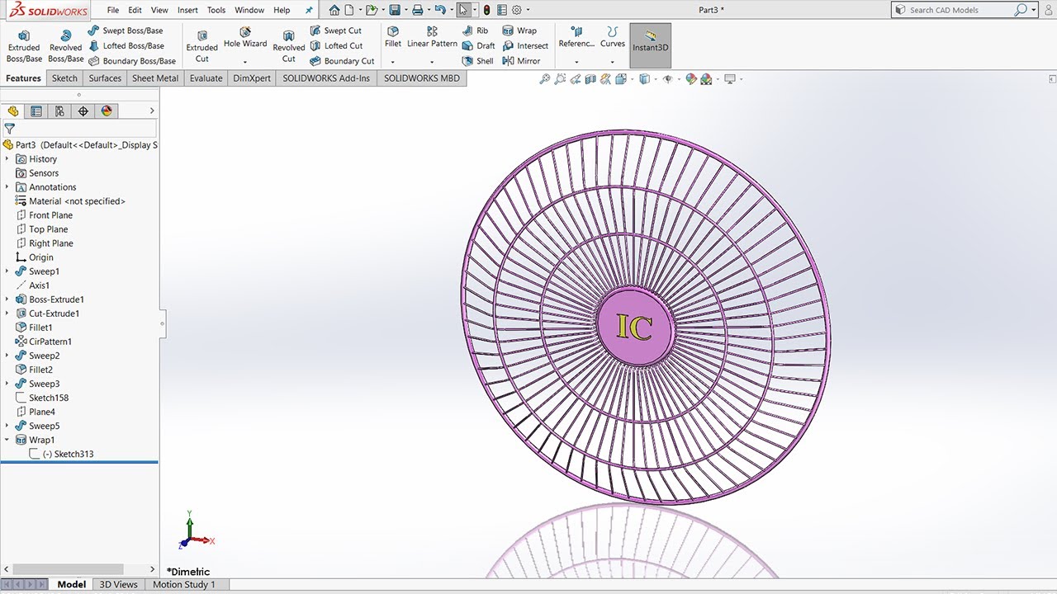Click the Intersect tool
1057x594 pixels.
point(526,45)
